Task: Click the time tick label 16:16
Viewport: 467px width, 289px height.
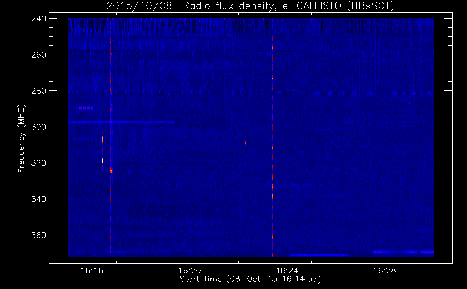Action: 92,271
